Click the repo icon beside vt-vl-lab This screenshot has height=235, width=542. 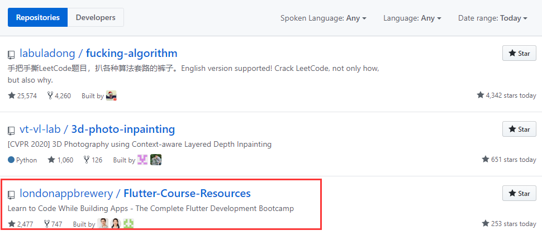(11, 131)
